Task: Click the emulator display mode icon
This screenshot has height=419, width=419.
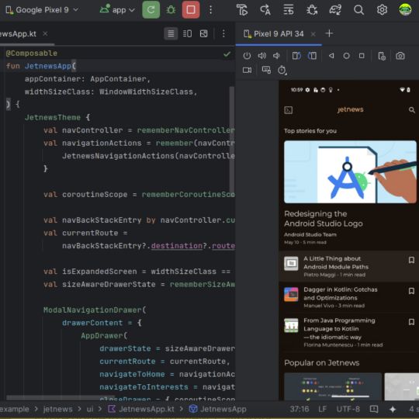Action: [266, 70]
